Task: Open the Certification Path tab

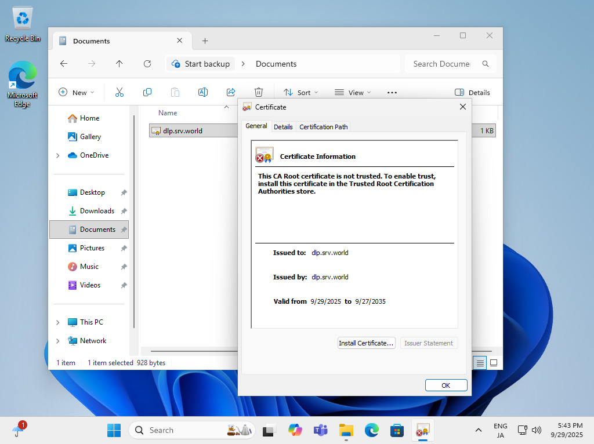Action: [x=323, y=127]
